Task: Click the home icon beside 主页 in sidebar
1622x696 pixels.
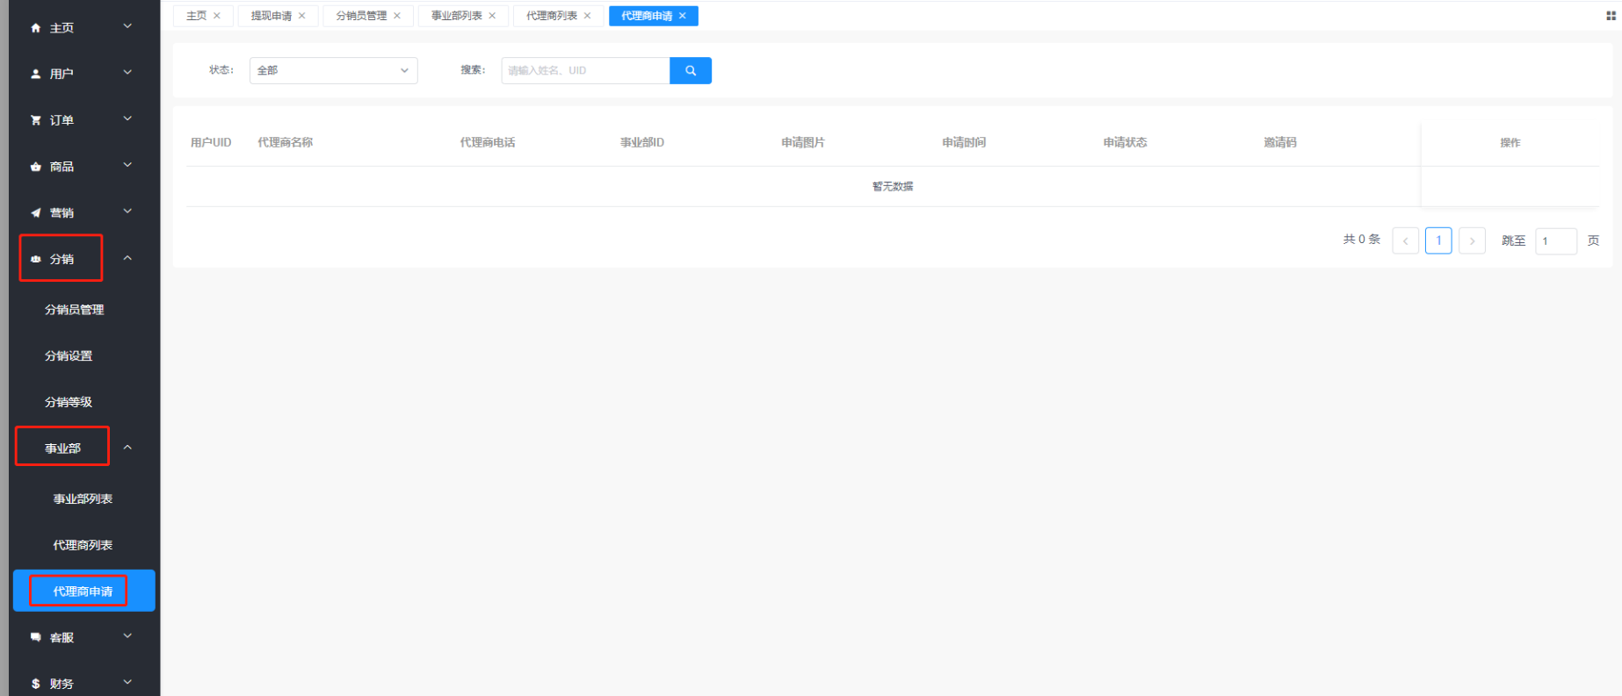Action: coord(36,28)
